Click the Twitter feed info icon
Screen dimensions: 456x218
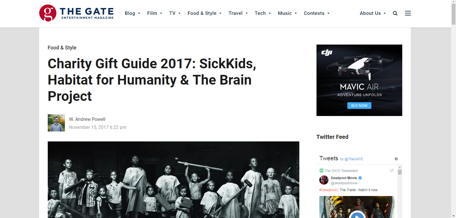coord(396,159)
